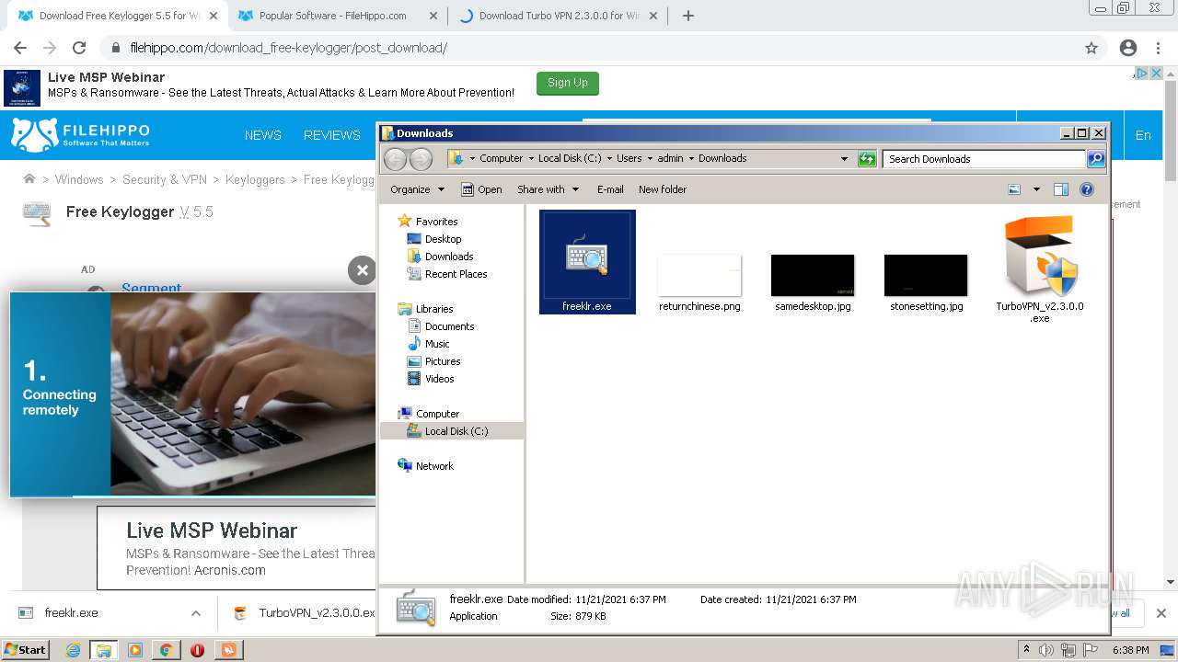Screen dimensions: 1178x662
Task: Click the Explorer Back navigation button
Action: point(395,159)
